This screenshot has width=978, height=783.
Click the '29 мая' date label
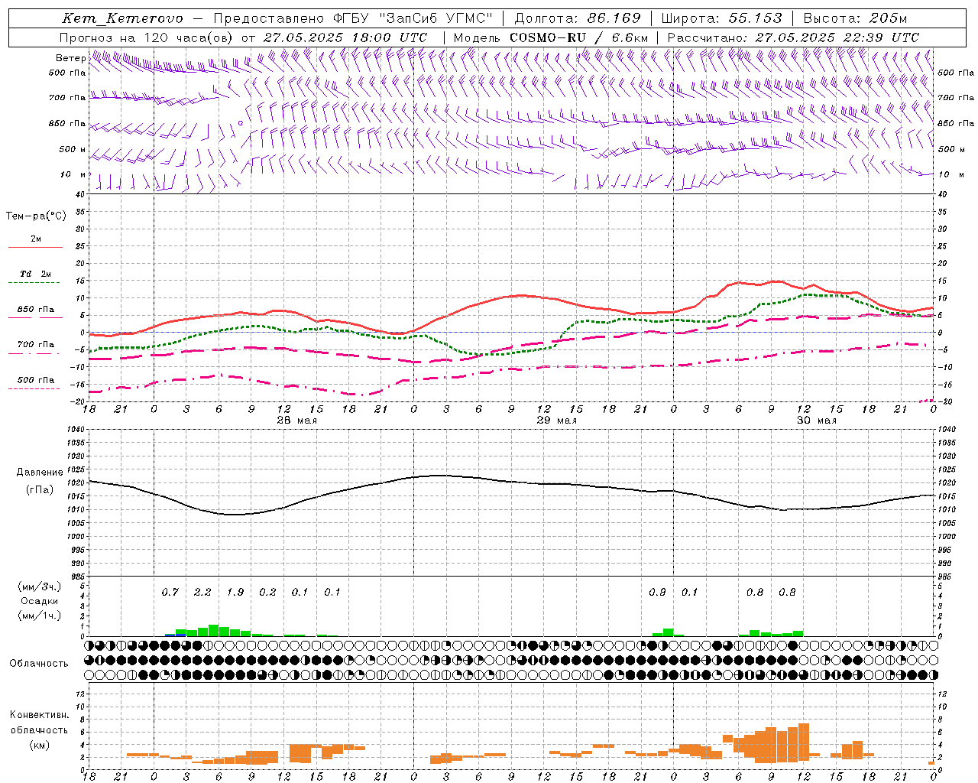click(556, 421)
